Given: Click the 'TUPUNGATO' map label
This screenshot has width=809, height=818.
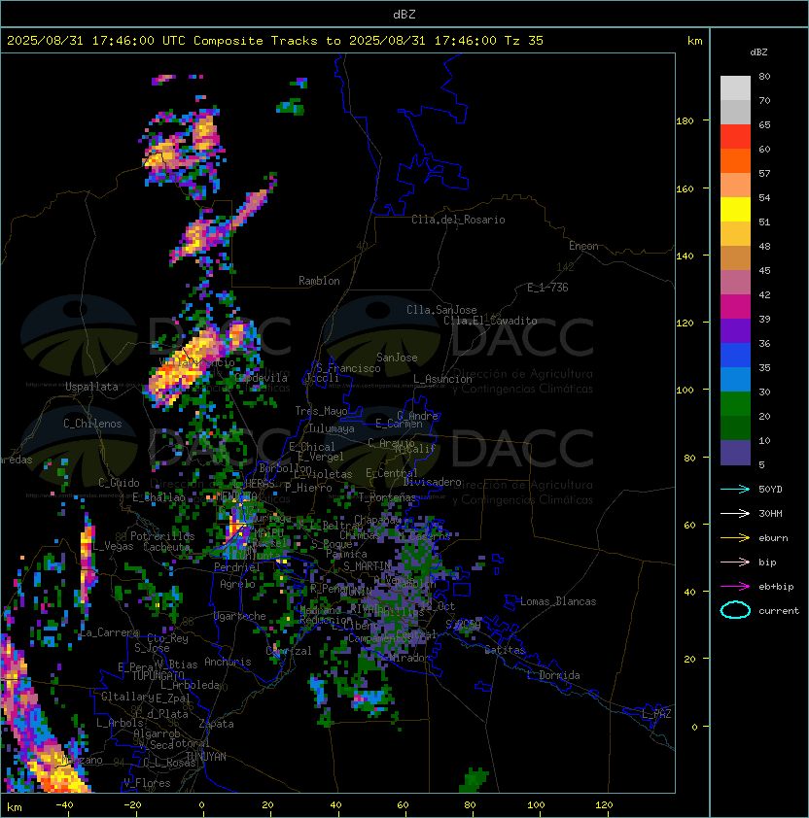Looking at the screenshot, I should click(x=158, y=676).
